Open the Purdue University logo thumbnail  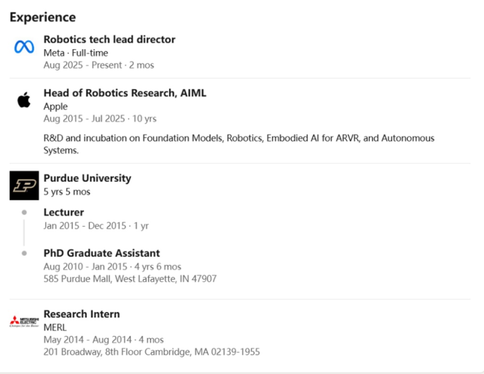24,186
